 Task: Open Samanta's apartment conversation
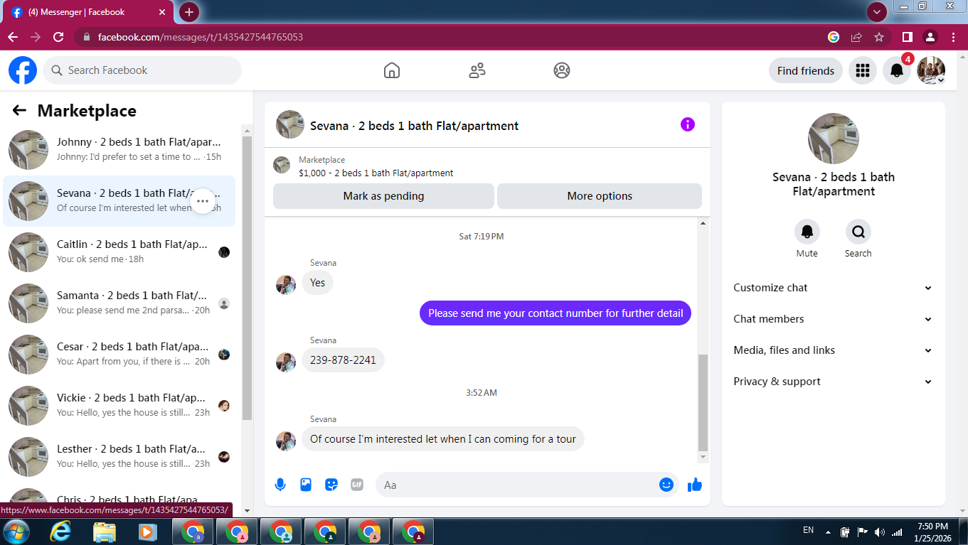coord(119,303)
